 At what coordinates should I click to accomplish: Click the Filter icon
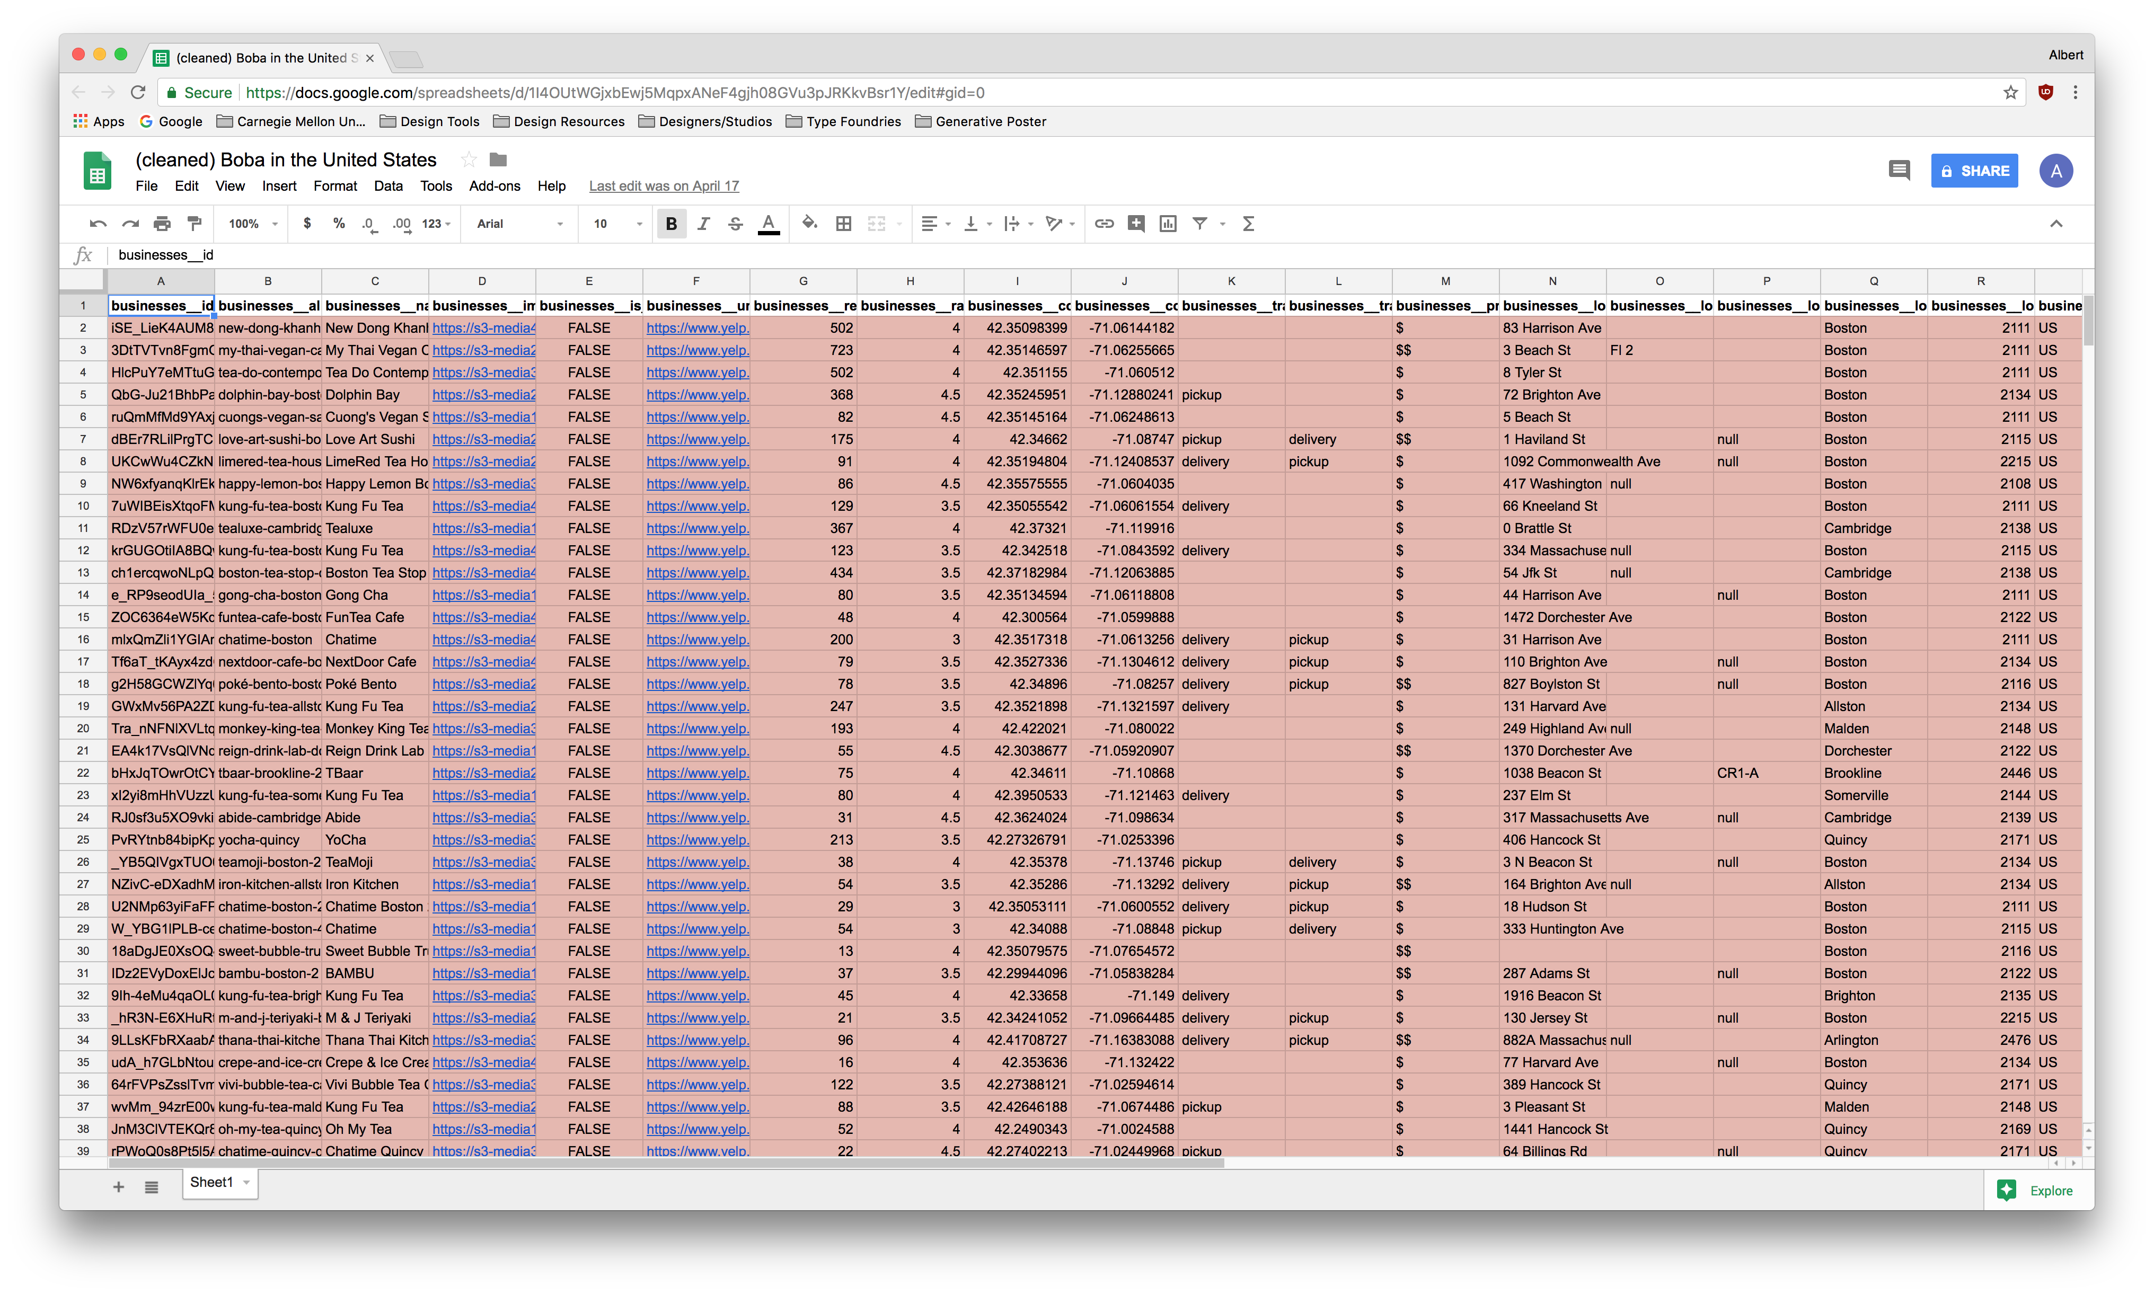[1200, 224]
